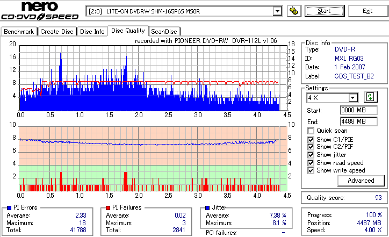Click the disc ID MXL RG03
Image resolution: width=389 pixels, height=237 pixels.
[x=349, y=59]
